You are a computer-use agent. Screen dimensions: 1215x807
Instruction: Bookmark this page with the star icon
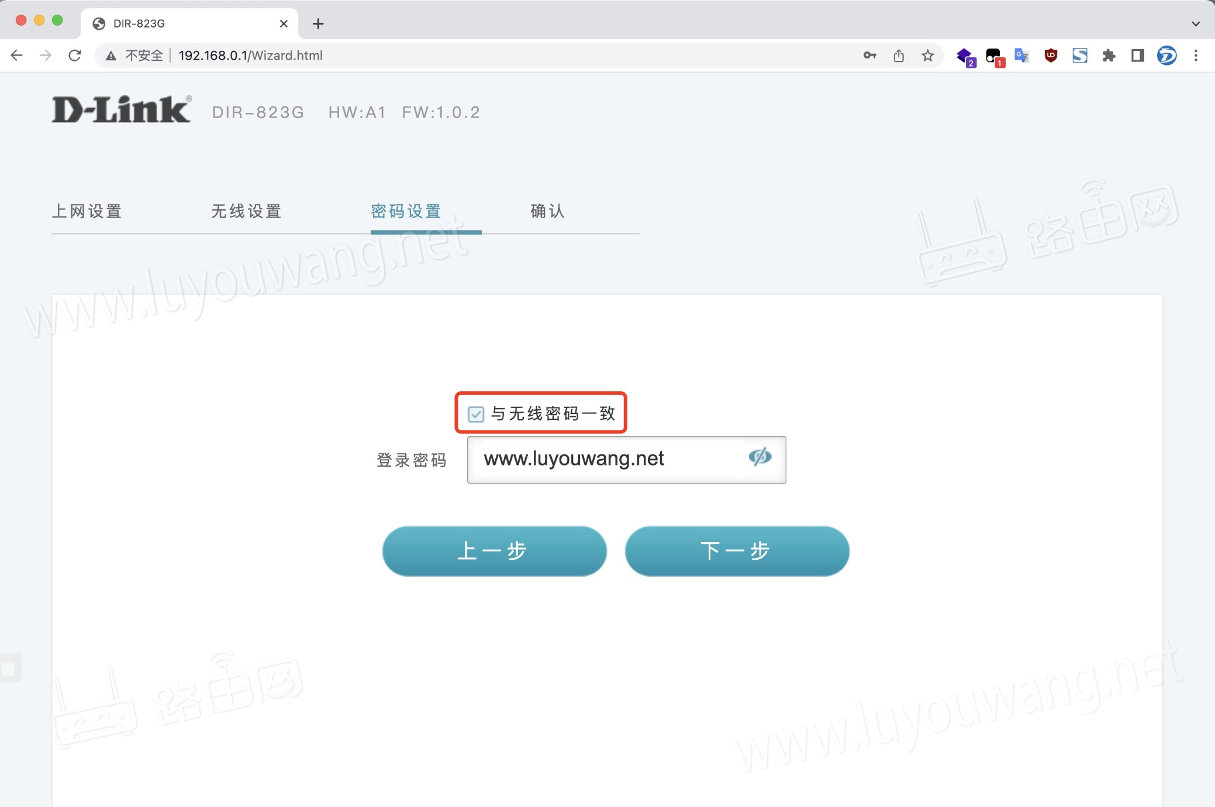point(928,55)
